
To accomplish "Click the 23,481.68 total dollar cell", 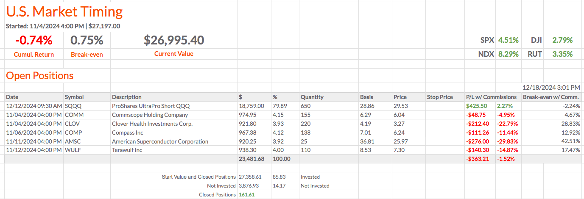I will coord(251,159).
